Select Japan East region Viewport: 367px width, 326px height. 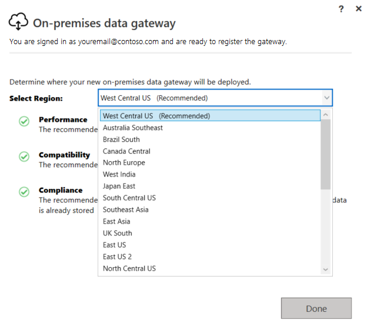click(119, 186)
